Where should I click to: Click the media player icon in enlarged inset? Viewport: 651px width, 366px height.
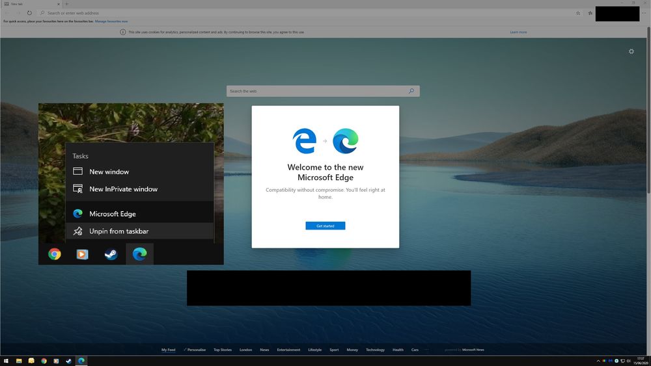82,254
